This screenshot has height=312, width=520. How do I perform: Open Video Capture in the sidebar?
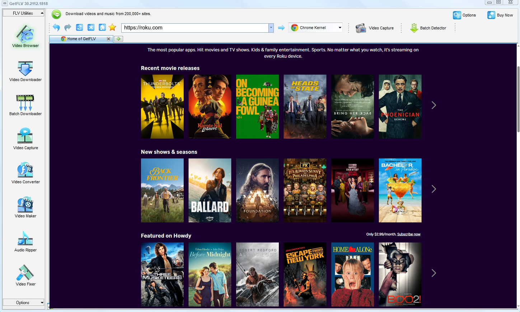(25, 139)
